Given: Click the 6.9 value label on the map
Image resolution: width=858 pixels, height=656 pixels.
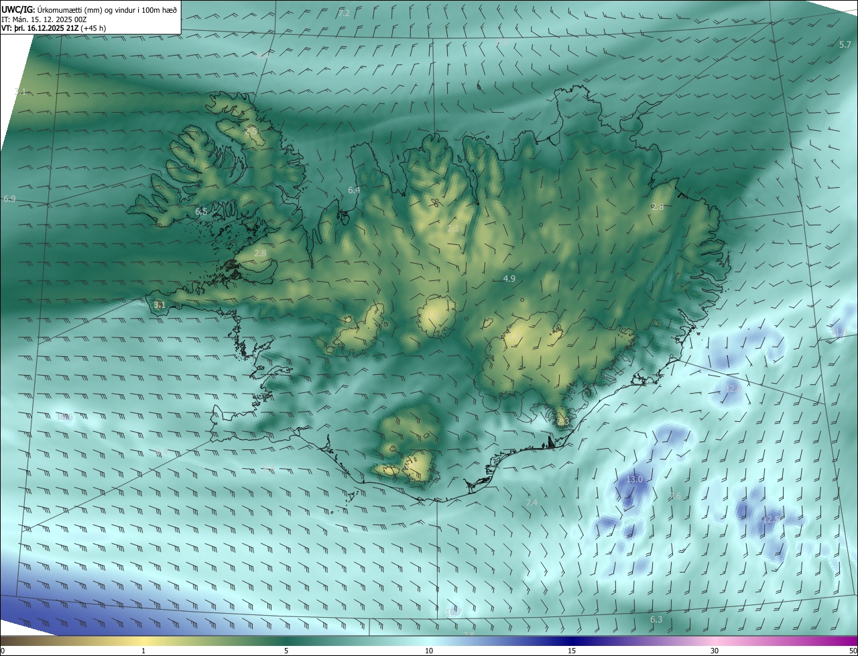Looking at the screenshot, I should 9,199.
